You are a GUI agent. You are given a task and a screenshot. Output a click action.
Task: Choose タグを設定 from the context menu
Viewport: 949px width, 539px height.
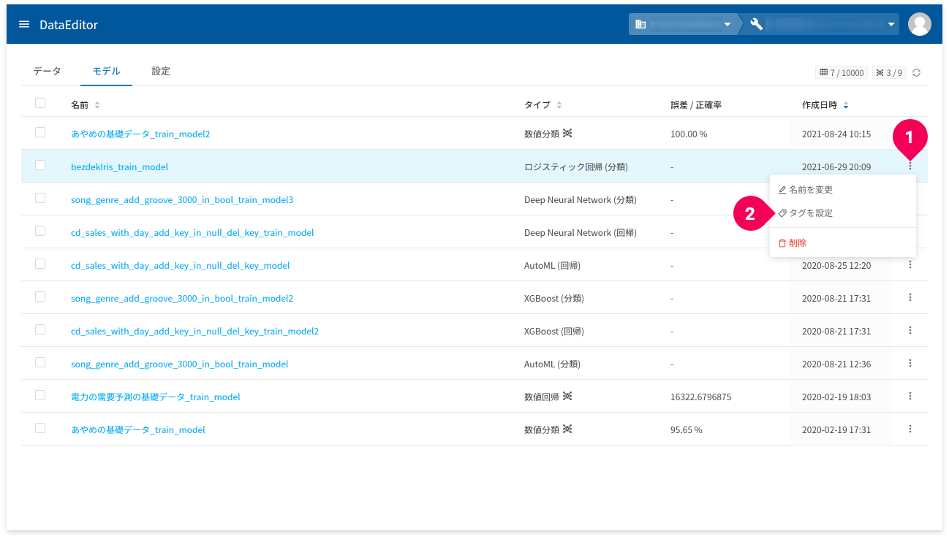point(842,213)
